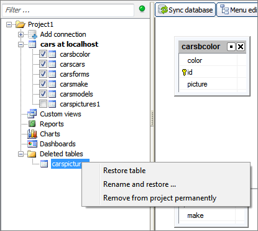Screen dimensions: 258x231
Task: Select carsforms table label
Action: point(75,74)
